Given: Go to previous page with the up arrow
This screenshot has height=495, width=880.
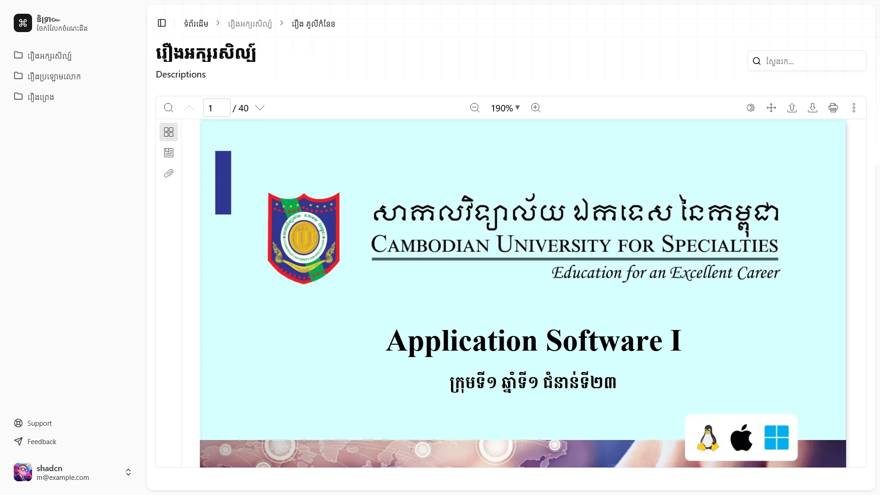Looking at the screenshot, I should (x=188, y=108).
